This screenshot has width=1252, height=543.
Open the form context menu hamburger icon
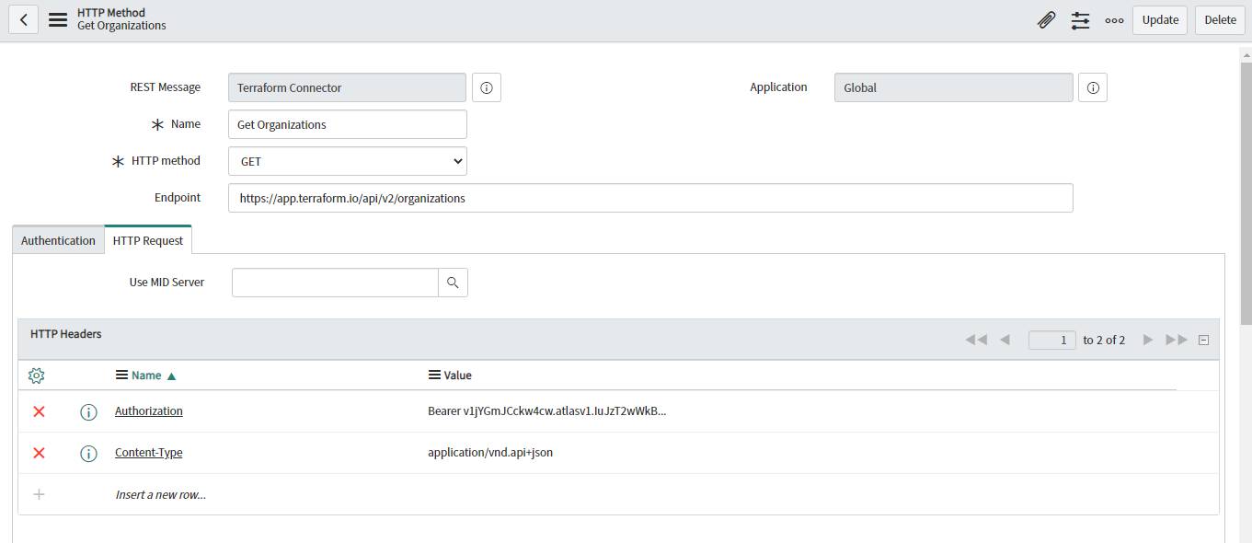[57, 19]
